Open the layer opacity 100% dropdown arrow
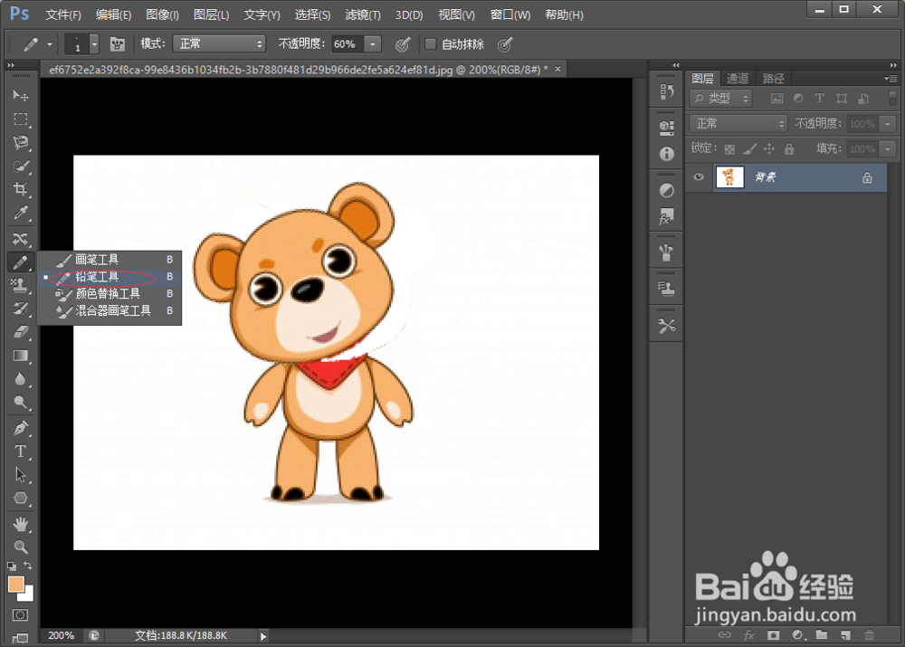 point(888,123)
